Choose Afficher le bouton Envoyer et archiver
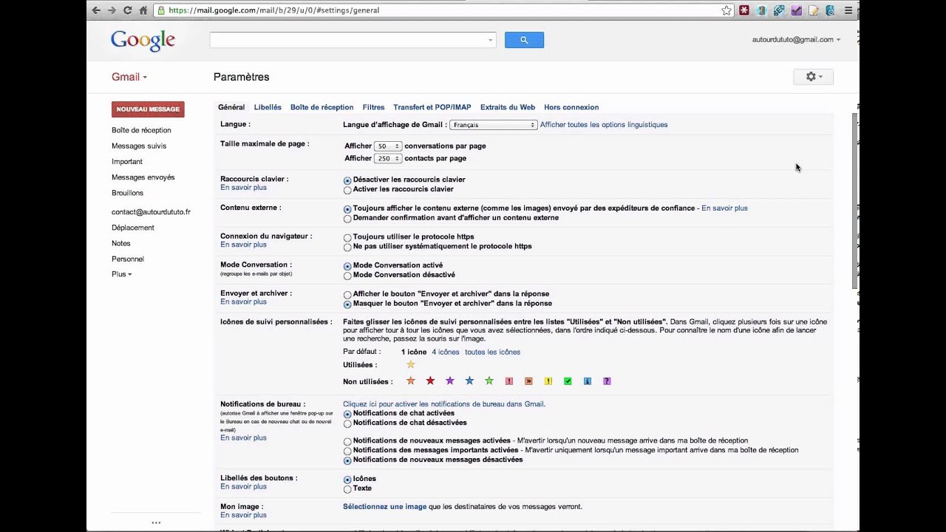946x532 pixels. coord(347,295)
